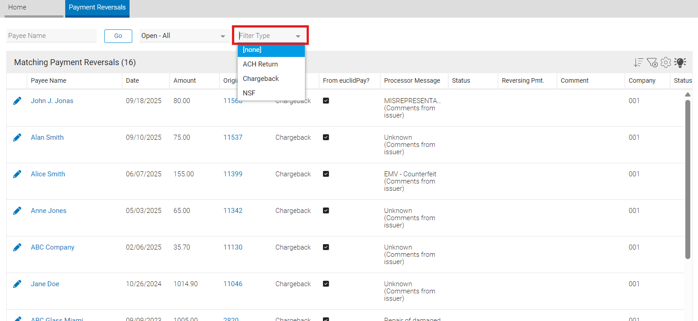Open Anne Jones payee link
The width and height of the screenshot is (698, 321).
pyautogui.click(x=48, y=211)
